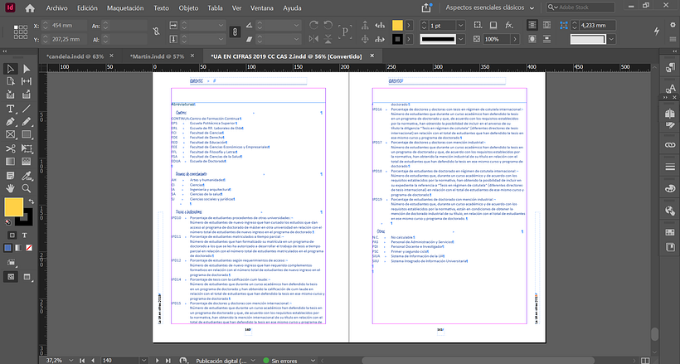Select the Free Transform tool
Screen dimensions: 680x364
[x=27, y=148]
